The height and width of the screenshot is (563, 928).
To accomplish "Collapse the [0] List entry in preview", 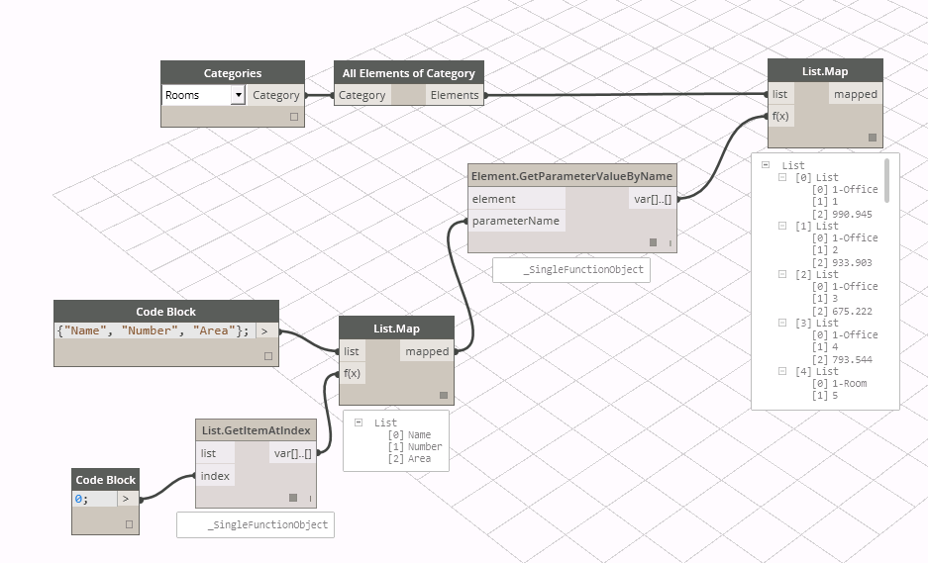I will click(781, 177).
